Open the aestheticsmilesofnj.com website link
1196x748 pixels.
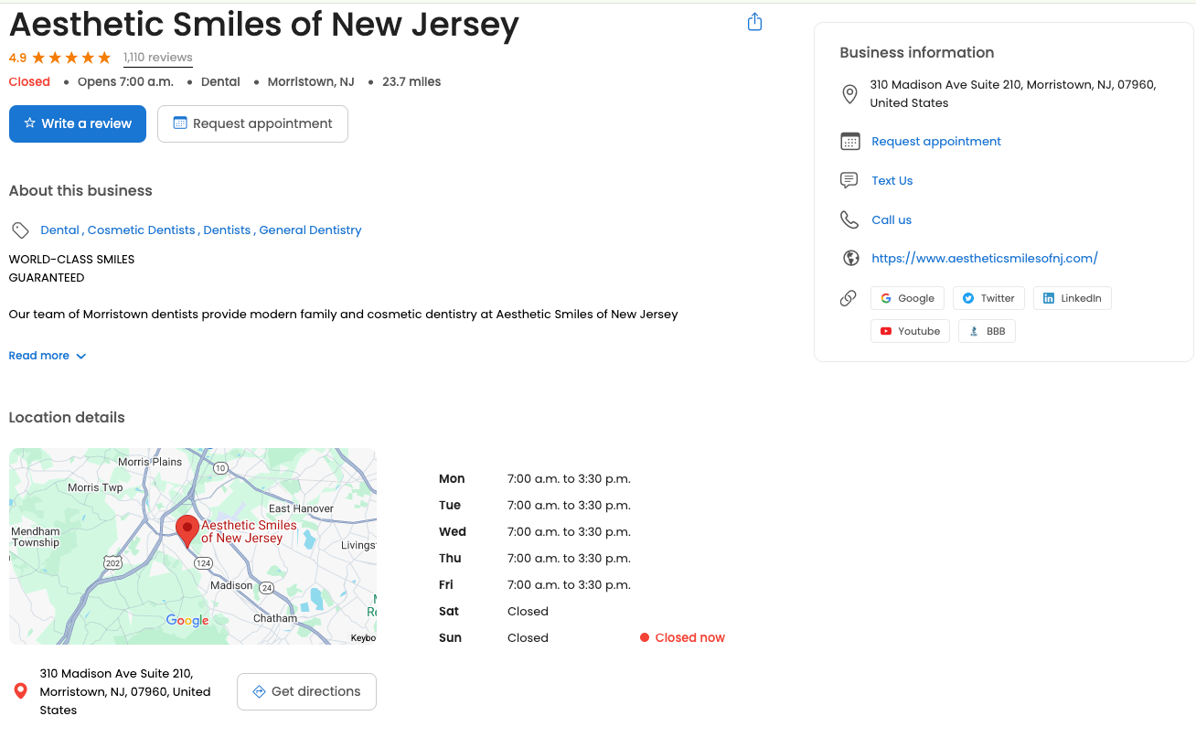[x=985, y=259]
